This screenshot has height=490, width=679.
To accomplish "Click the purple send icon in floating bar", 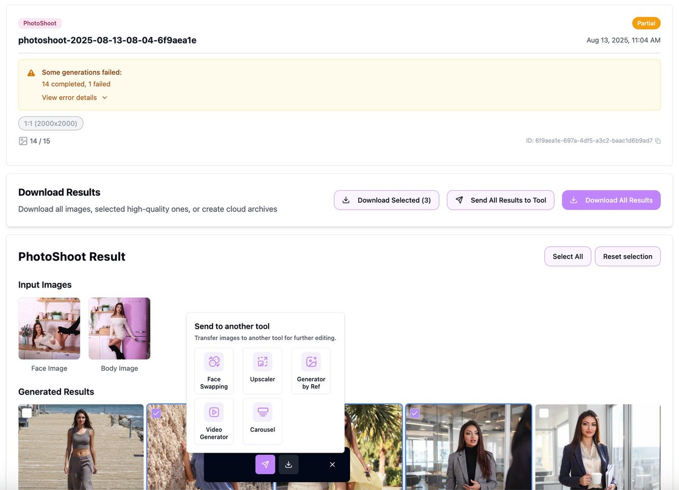I will tap(265, 465).
